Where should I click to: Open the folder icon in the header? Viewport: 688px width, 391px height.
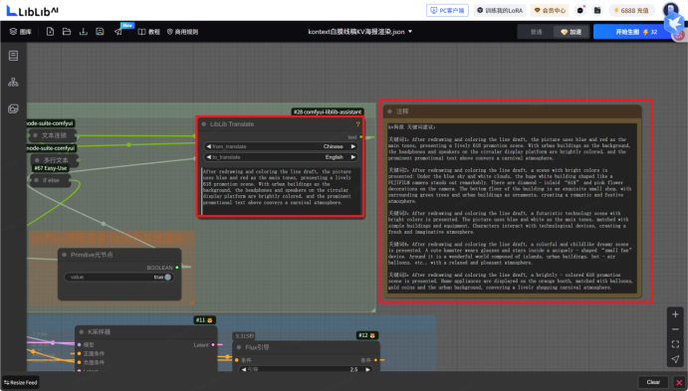[597, 10]
